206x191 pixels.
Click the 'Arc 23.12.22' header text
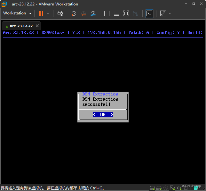pyautogui.click(x=19, y=32)
